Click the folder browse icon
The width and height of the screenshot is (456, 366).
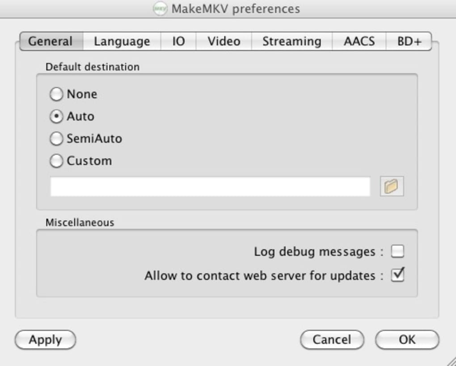pyautogui.click(x=392, y=186)
